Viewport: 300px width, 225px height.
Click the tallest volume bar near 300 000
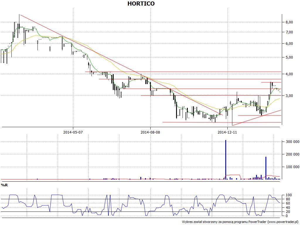[x=226, y=160]
